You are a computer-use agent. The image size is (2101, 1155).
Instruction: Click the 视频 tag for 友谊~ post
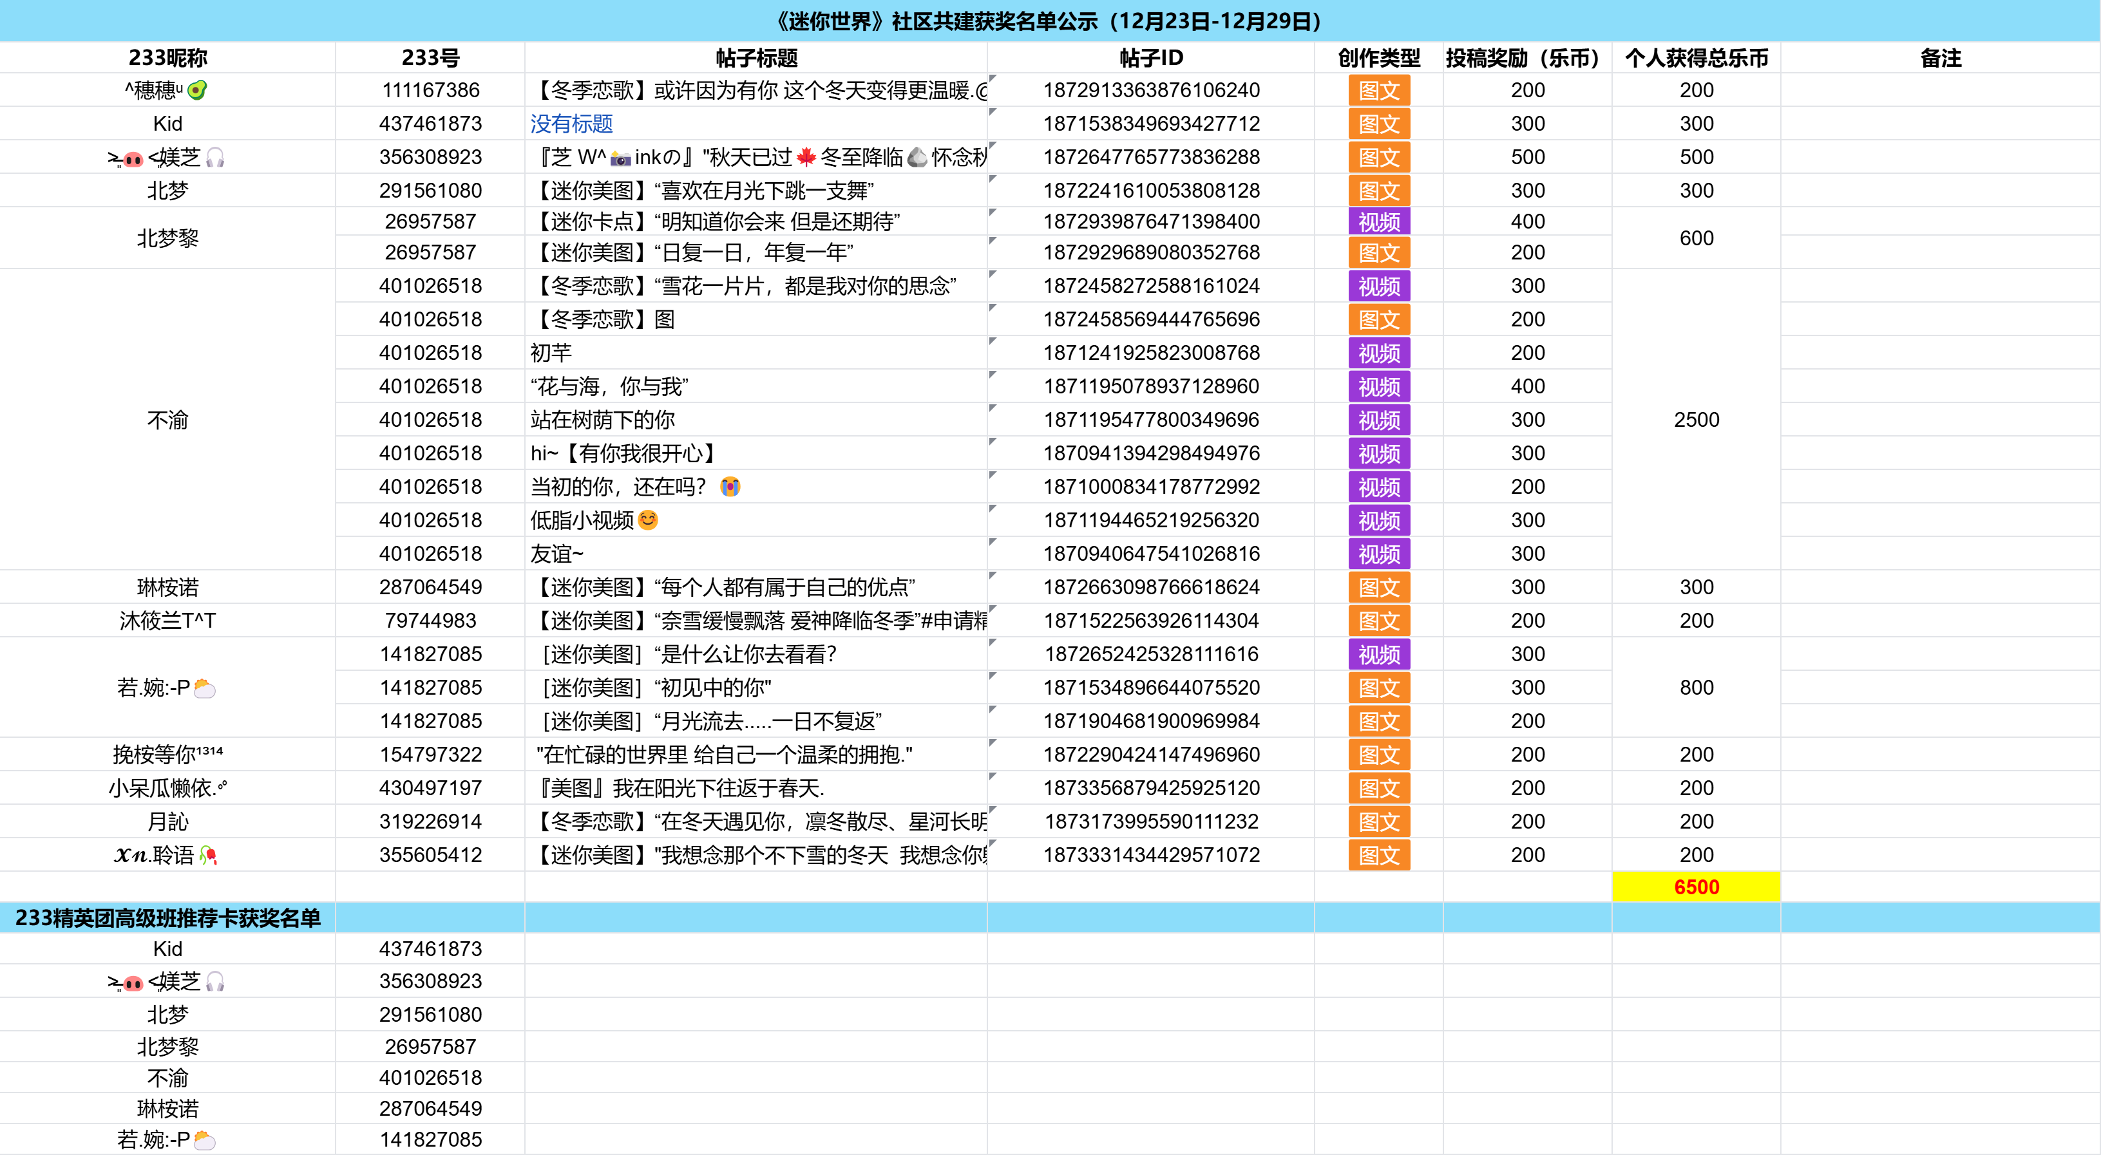(1378, 554)
